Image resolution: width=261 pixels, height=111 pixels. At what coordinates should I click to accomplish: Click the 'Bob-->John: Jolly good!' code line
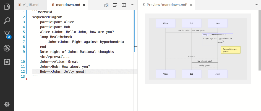coord(63,72)
